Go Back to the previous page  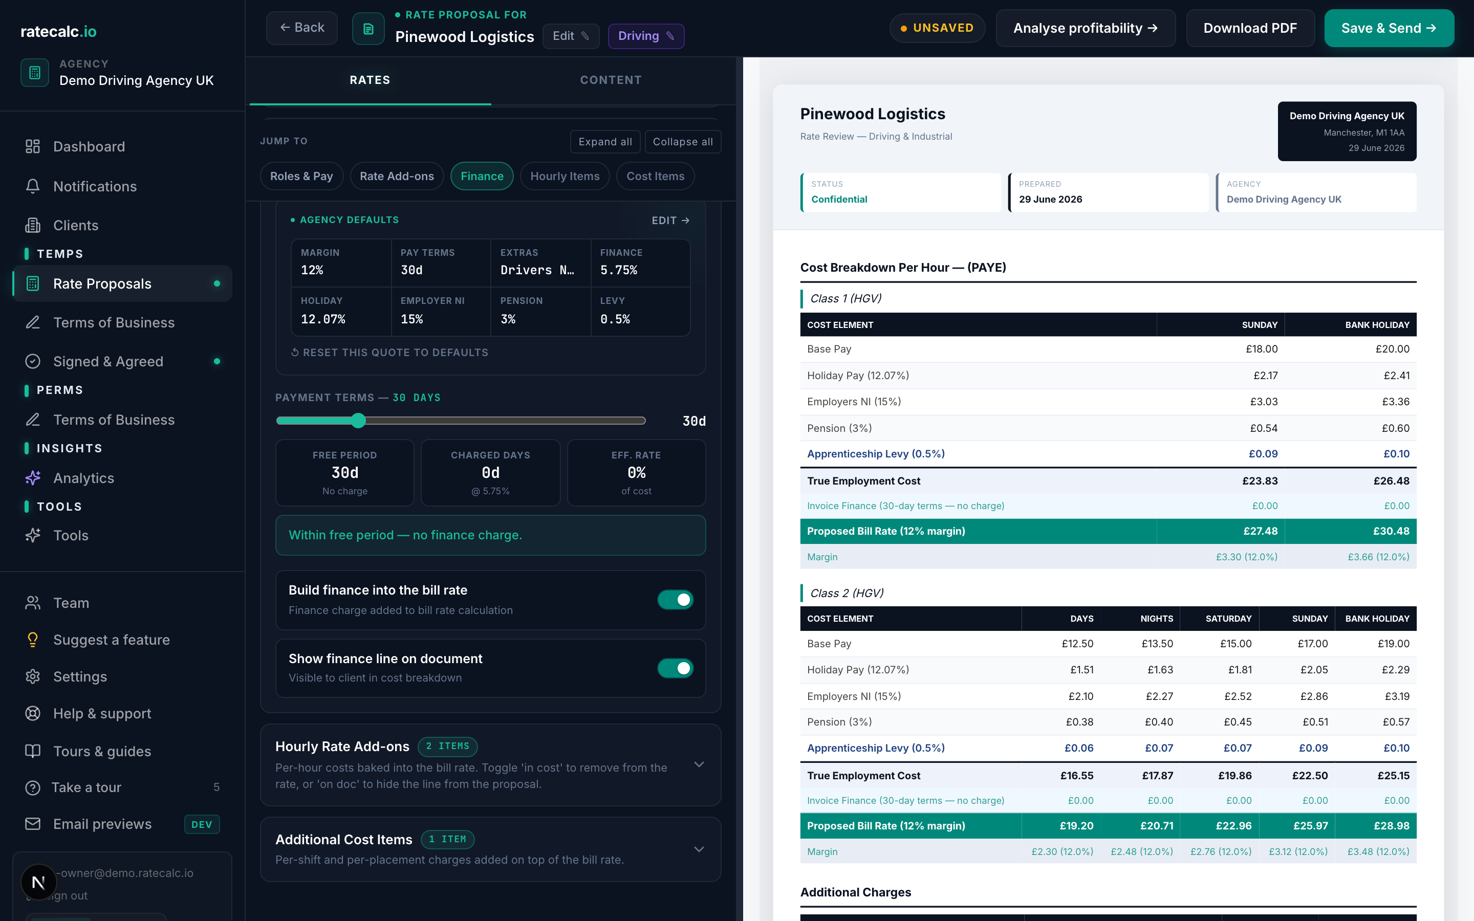[301, 28]
